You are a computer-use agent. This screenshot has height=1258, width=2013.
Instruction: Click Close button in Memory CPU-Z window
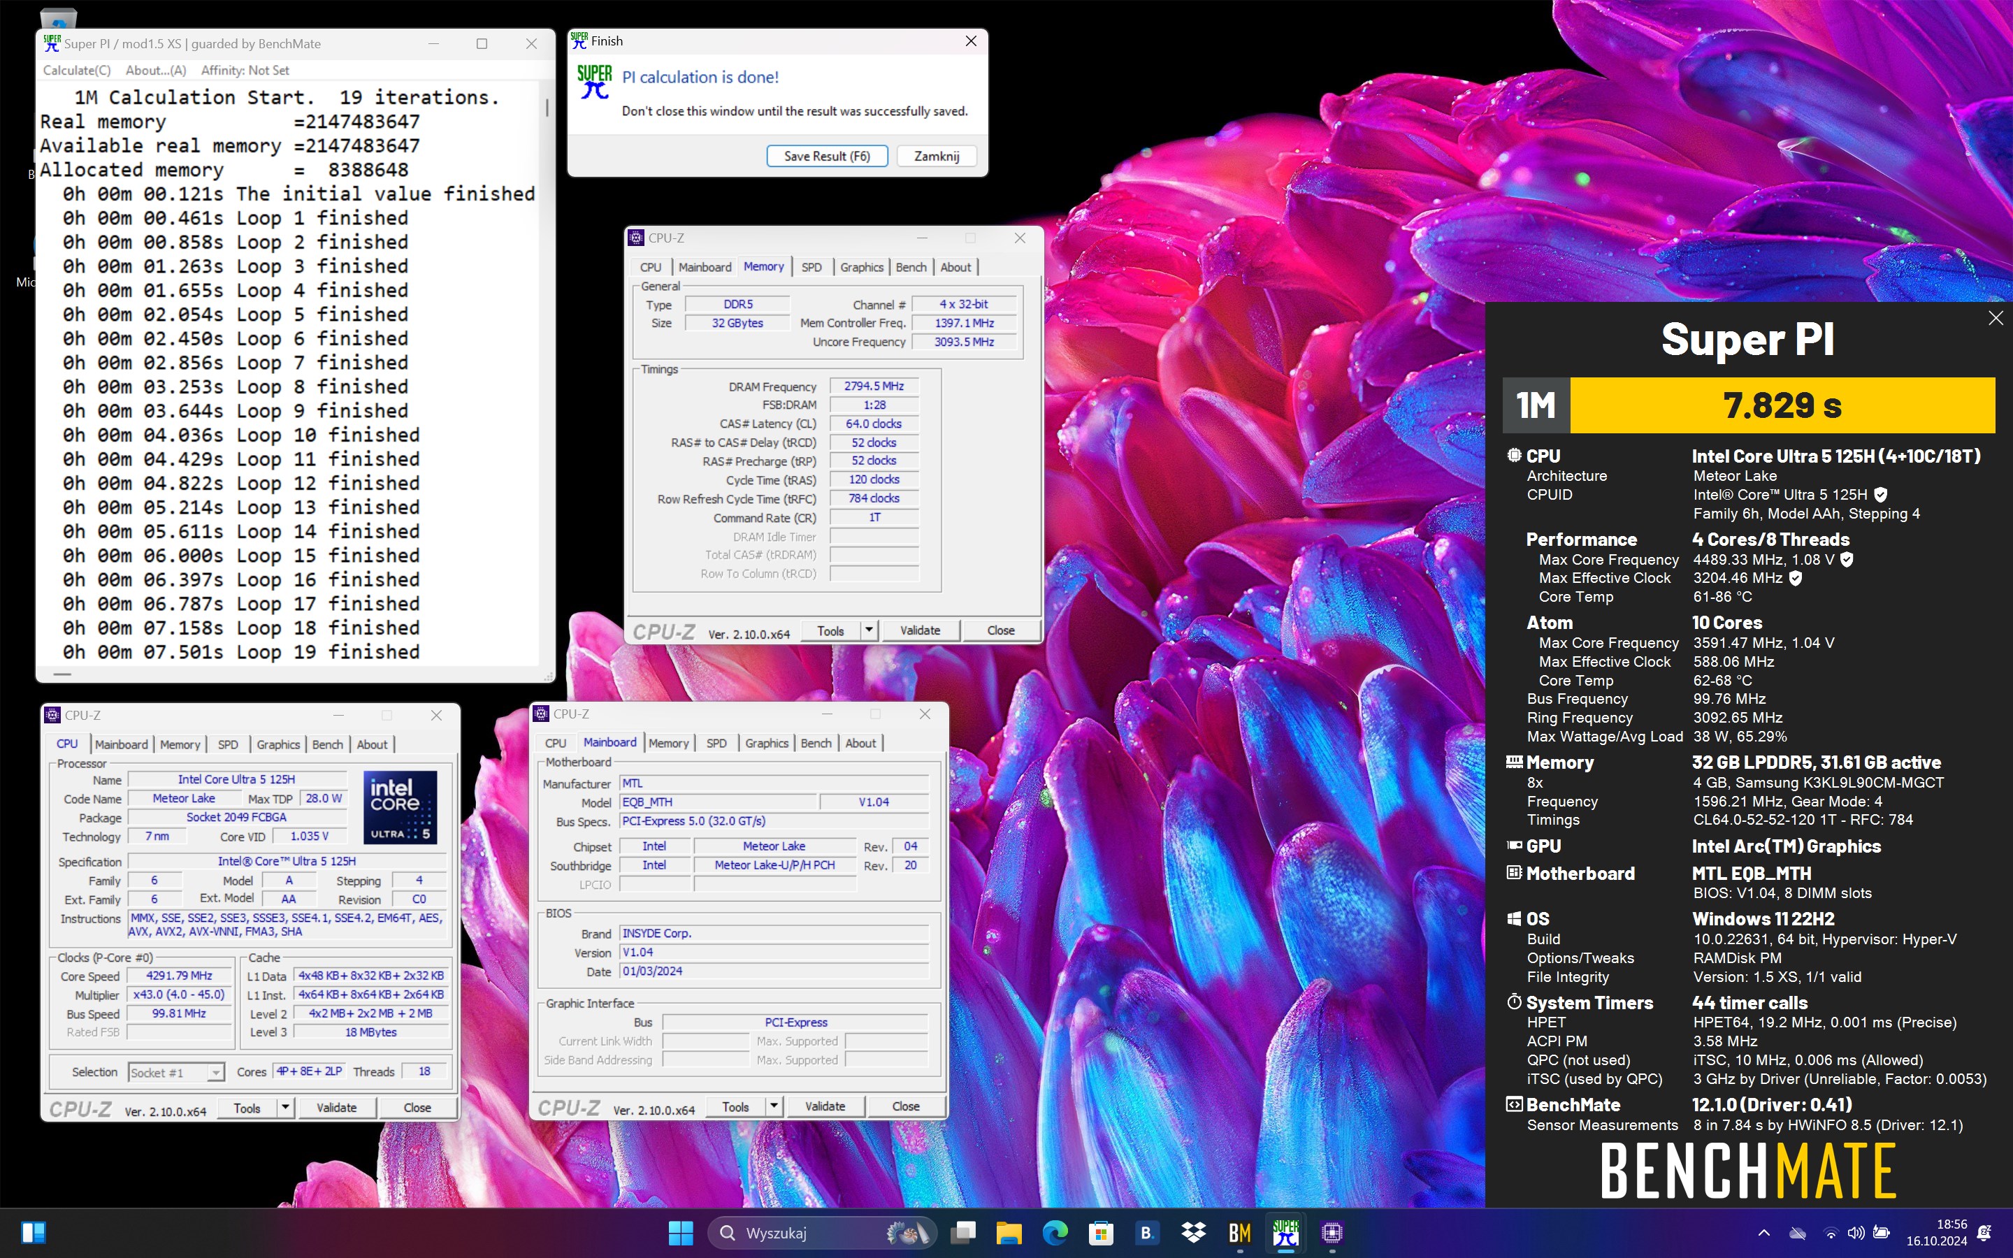(1001, 630)
